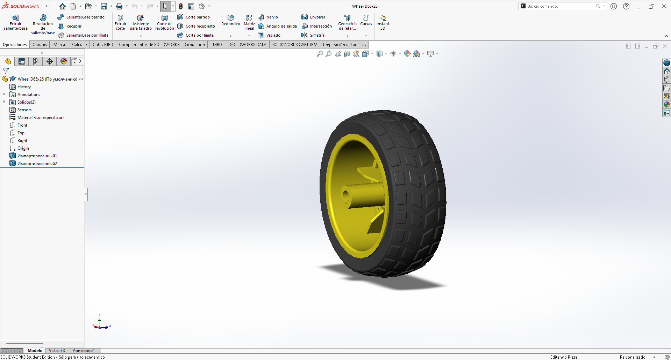Click the New document icon

coord(73,6)
